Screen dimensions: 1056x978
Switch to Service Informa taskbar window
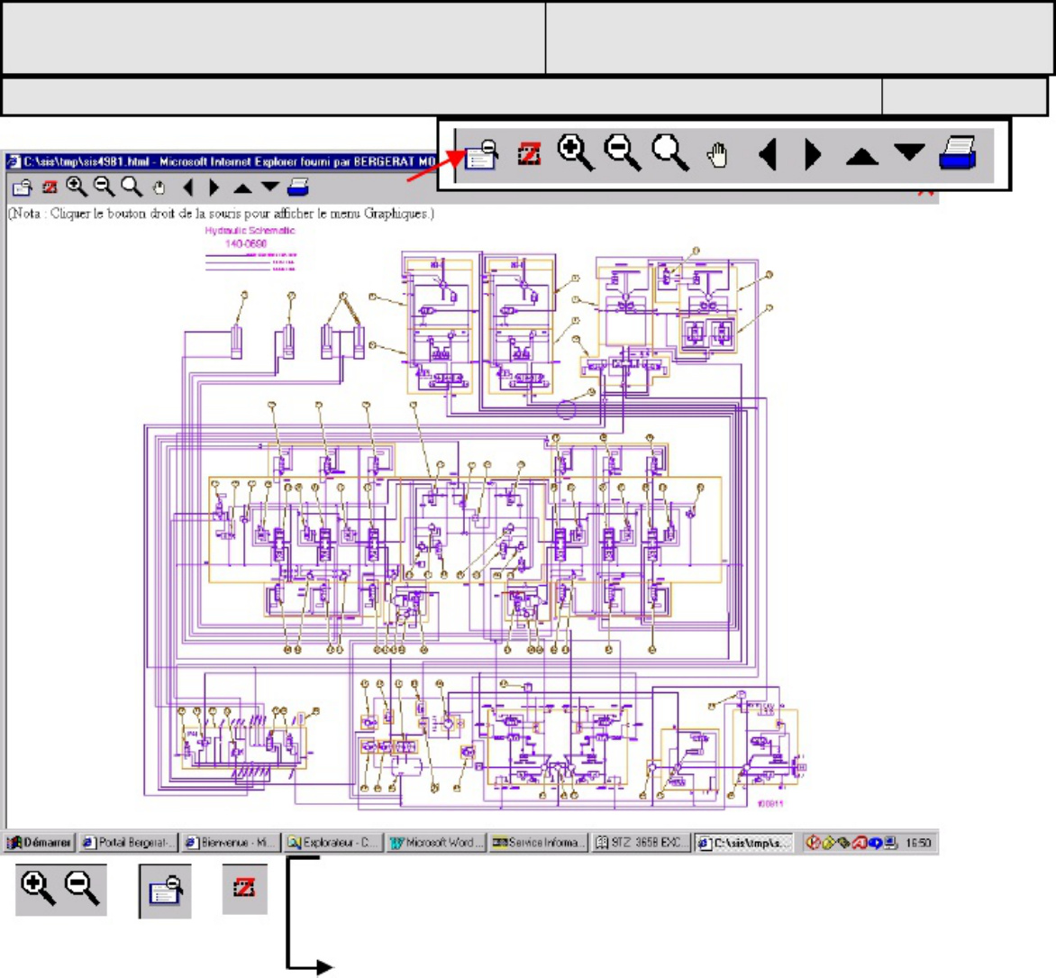click(x=538, y=843)
